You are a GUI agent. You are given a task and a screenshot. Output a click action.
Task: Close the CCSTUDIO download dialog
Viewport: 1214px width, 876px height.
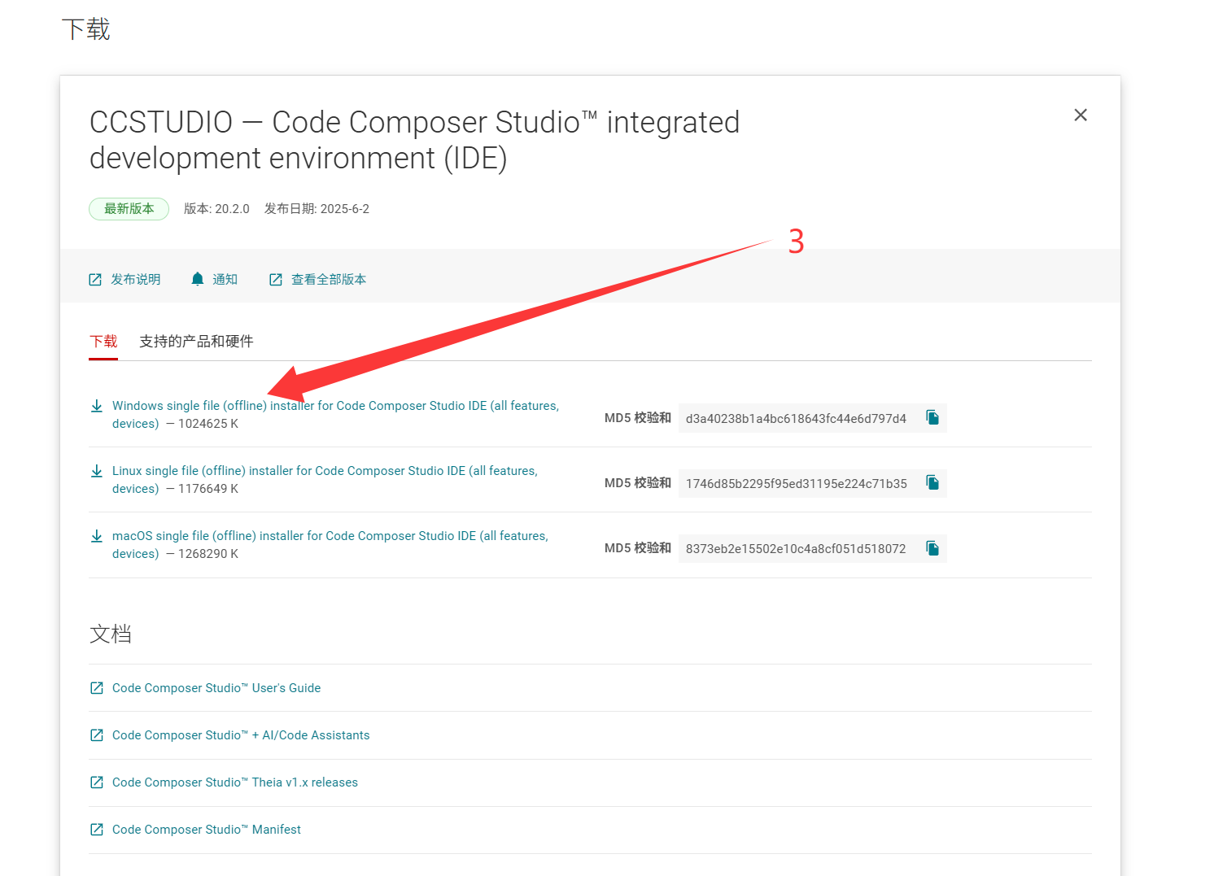click(x=1080, y=115)
